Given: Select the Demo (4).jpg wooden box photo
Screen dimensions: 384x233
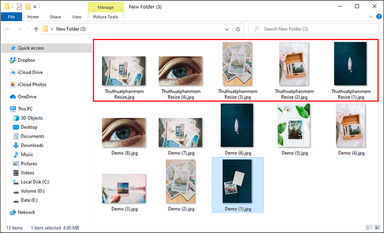Looking at the screenshot, I should (351, 126).
